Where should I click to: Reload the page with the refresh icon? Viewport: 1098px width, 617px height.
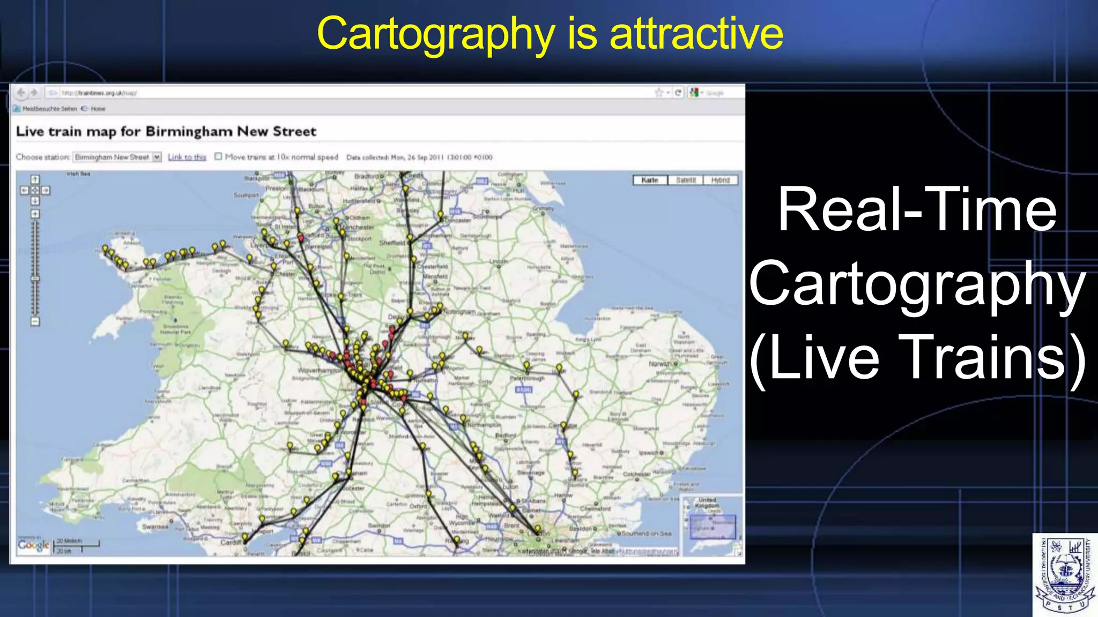point(678,93)
